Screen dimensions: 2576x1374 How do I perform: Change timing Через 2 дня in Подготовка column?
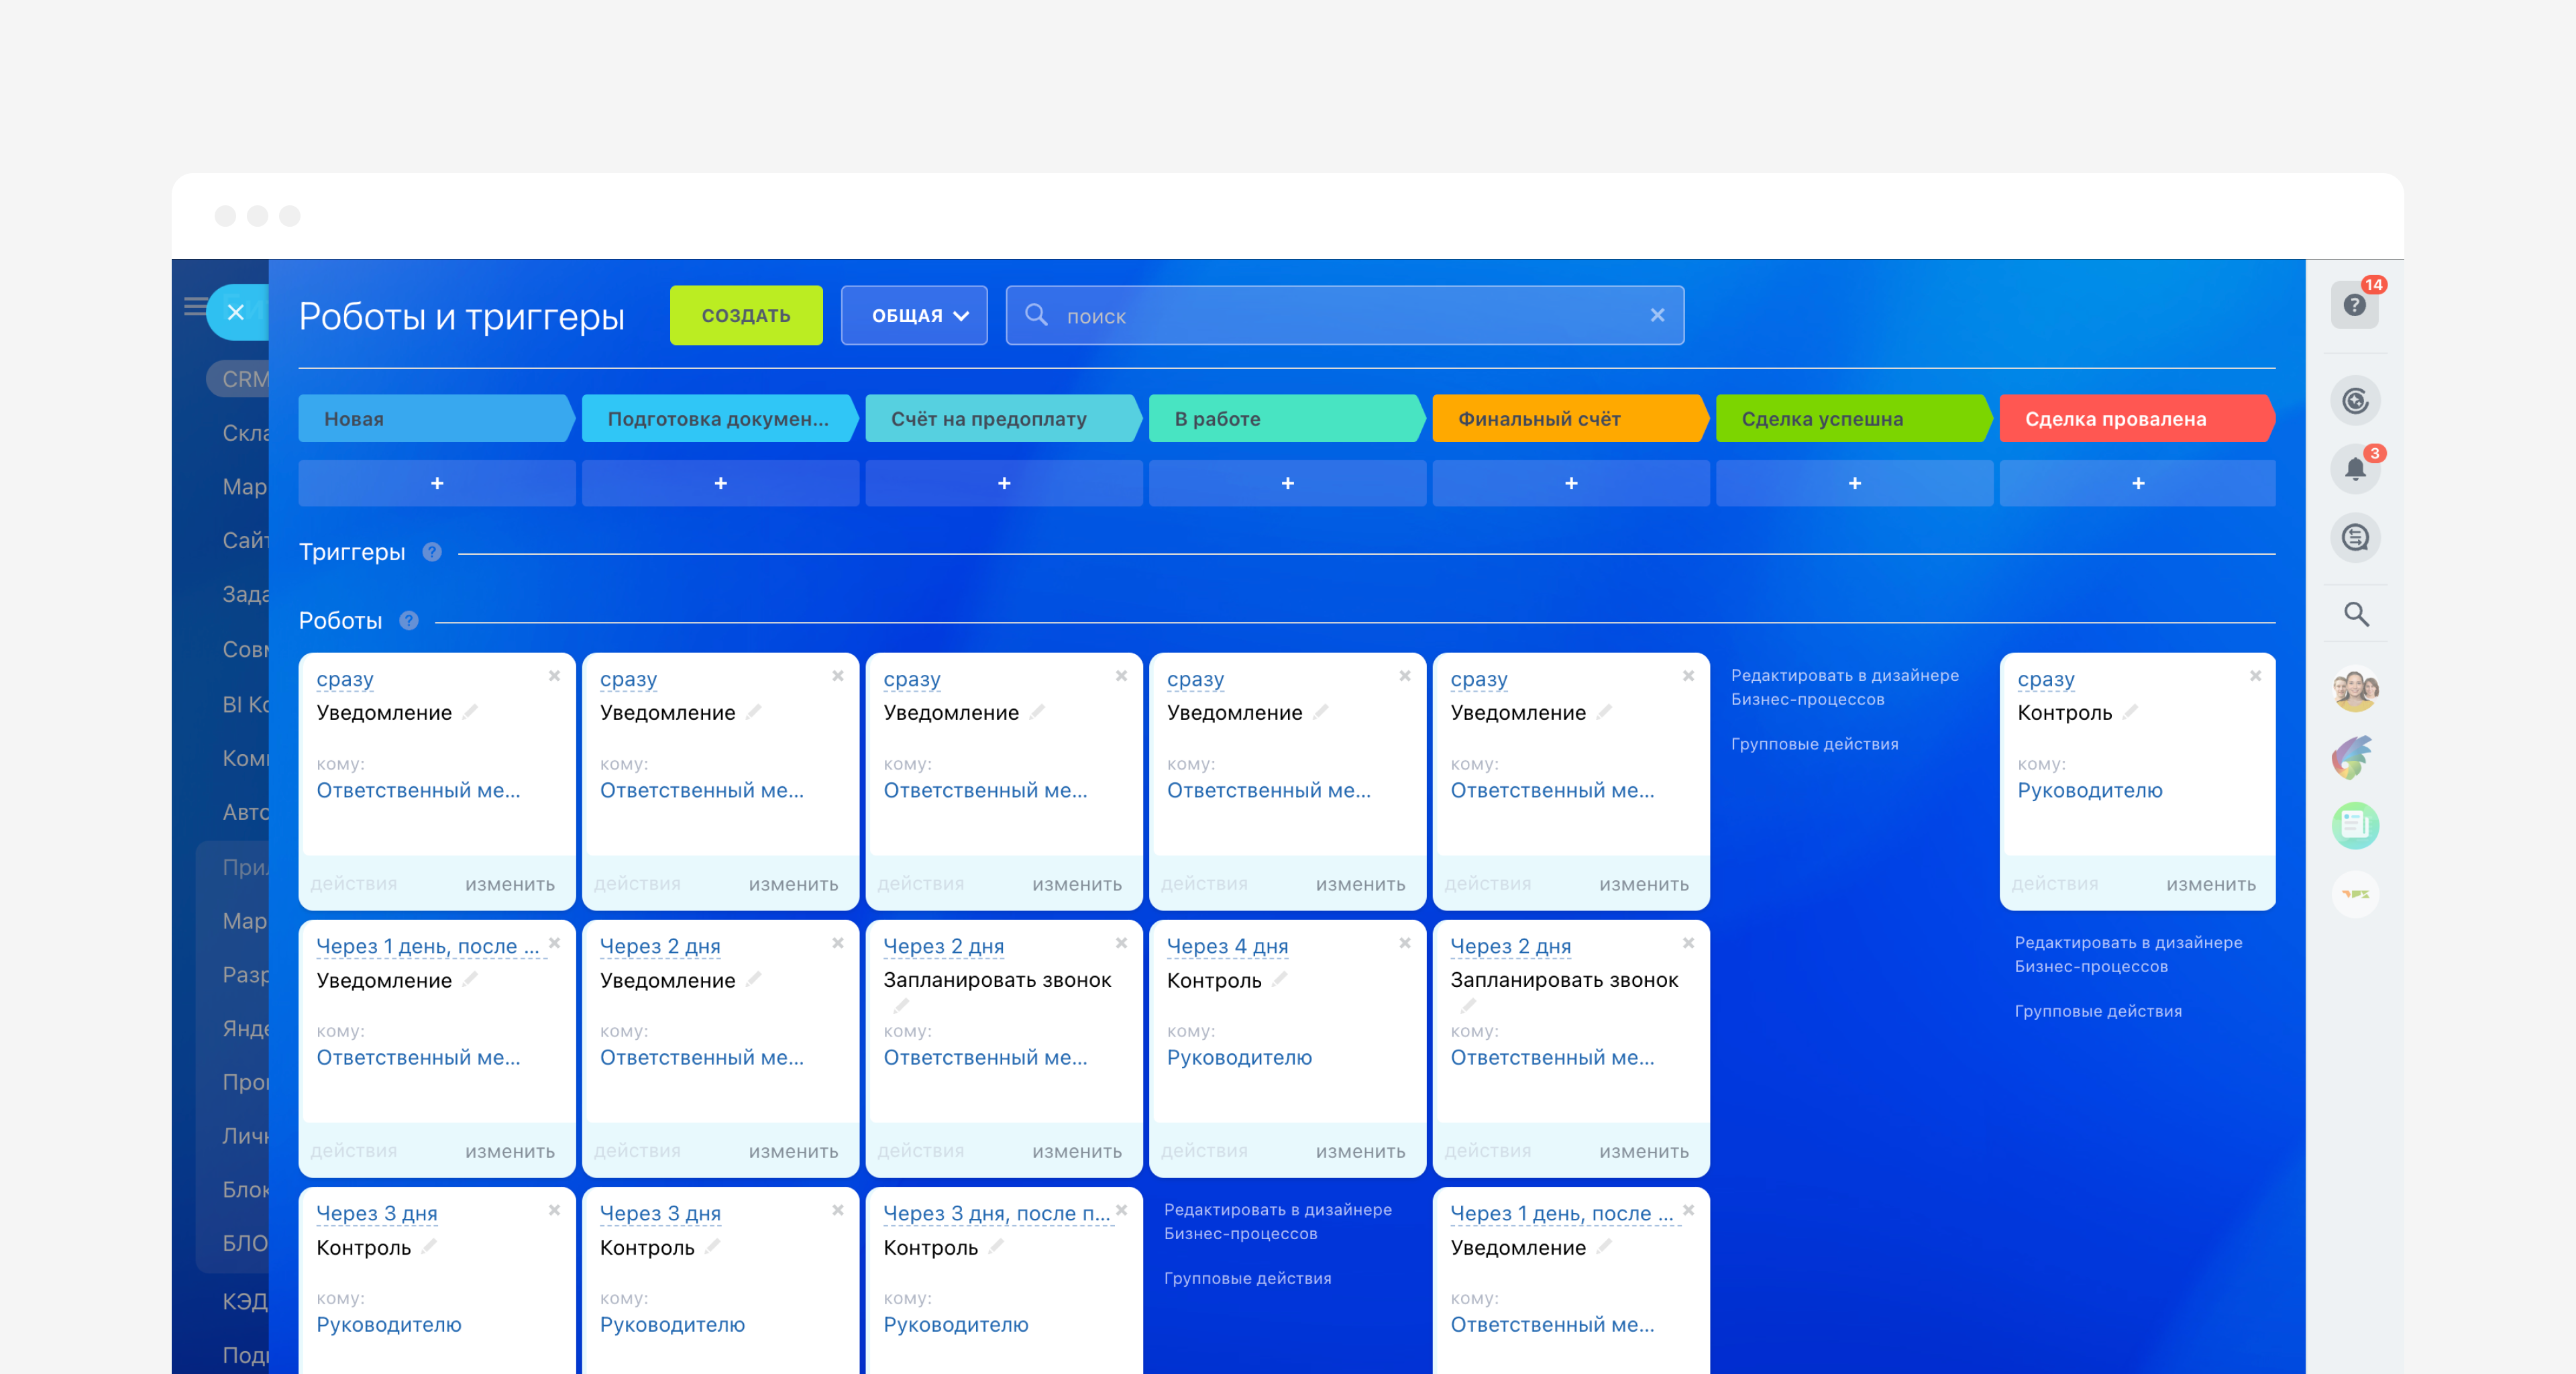click(660, 946)
